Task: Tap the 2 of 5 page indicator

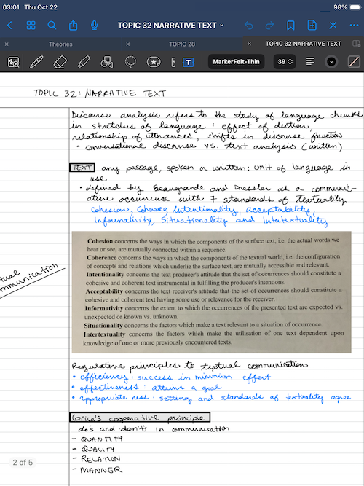Action: click(23, 463)
